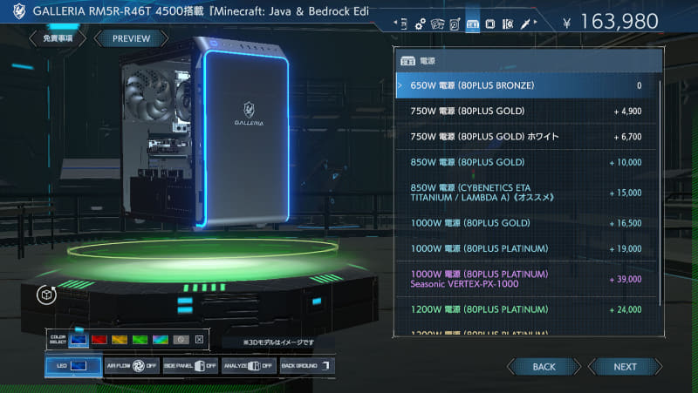Click the BACK button
This screenshot has height=393, width=698.
click(x=544, y=367)
